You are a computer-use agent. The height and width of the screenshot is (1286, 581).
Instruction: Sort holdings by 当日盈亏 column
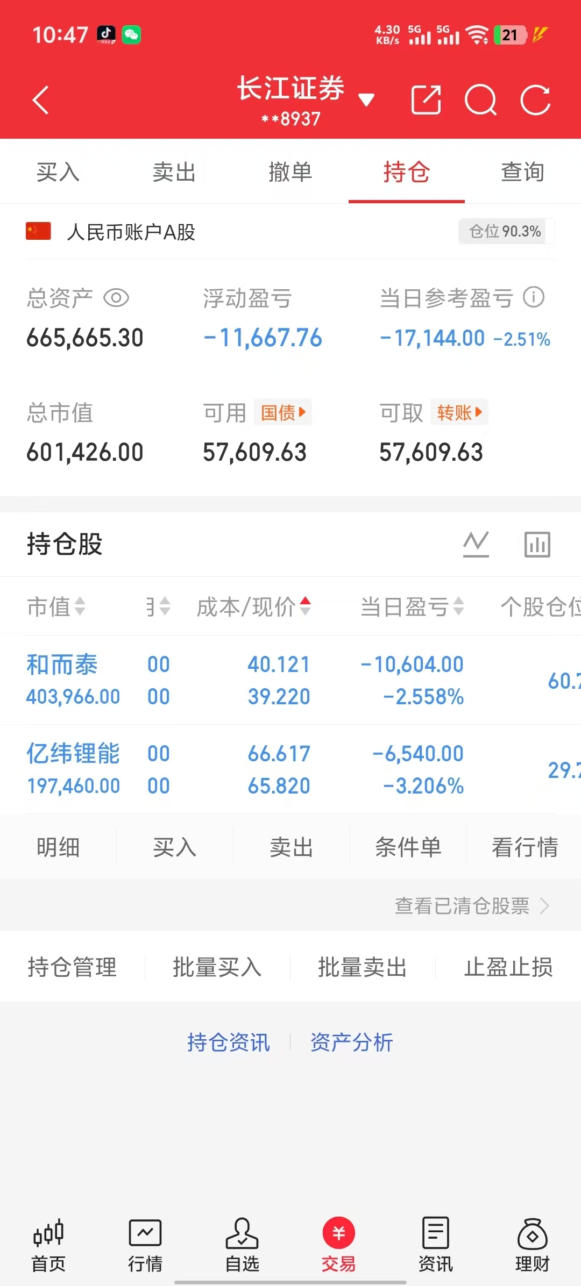pyautogui.click(x=412, y=606)
